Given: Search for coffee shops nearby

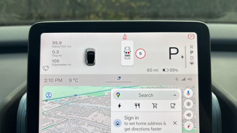Looking at the screenshot, I should 172,106.
